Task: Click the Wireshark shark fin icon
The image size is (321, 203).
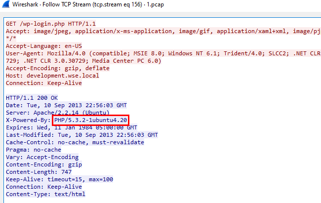Action: point(6,4)
